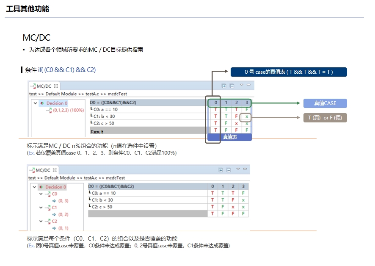Click C0 row column 3 F cell, lower table
The height and width of the screenshot is (266, 375).
(243, 193)
